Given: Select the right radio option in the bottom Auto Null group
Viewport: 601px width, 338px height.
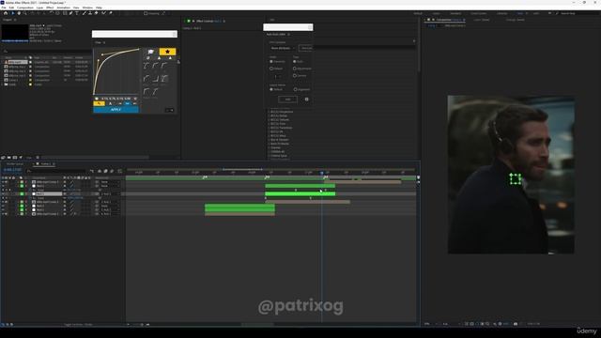Looking at the screenshot, I should [295, 89].
